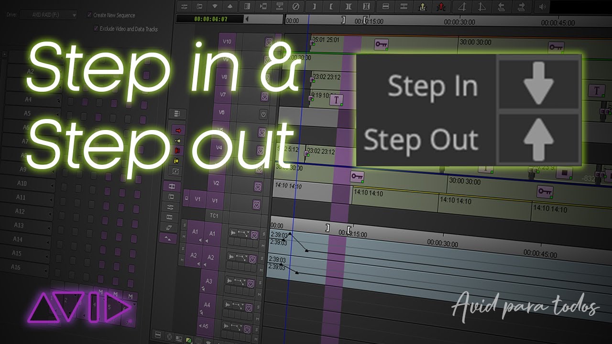Select yellow Extract/Splice-In segment arrow in Smart Tool
The height and width of the screenshot is (344, 612).
click(x=178, y=140)
